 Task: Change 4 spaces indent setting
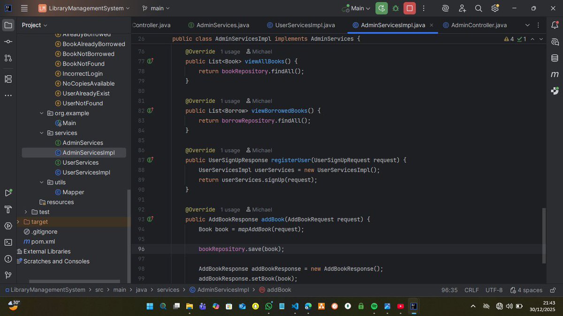tap(526, 290)
